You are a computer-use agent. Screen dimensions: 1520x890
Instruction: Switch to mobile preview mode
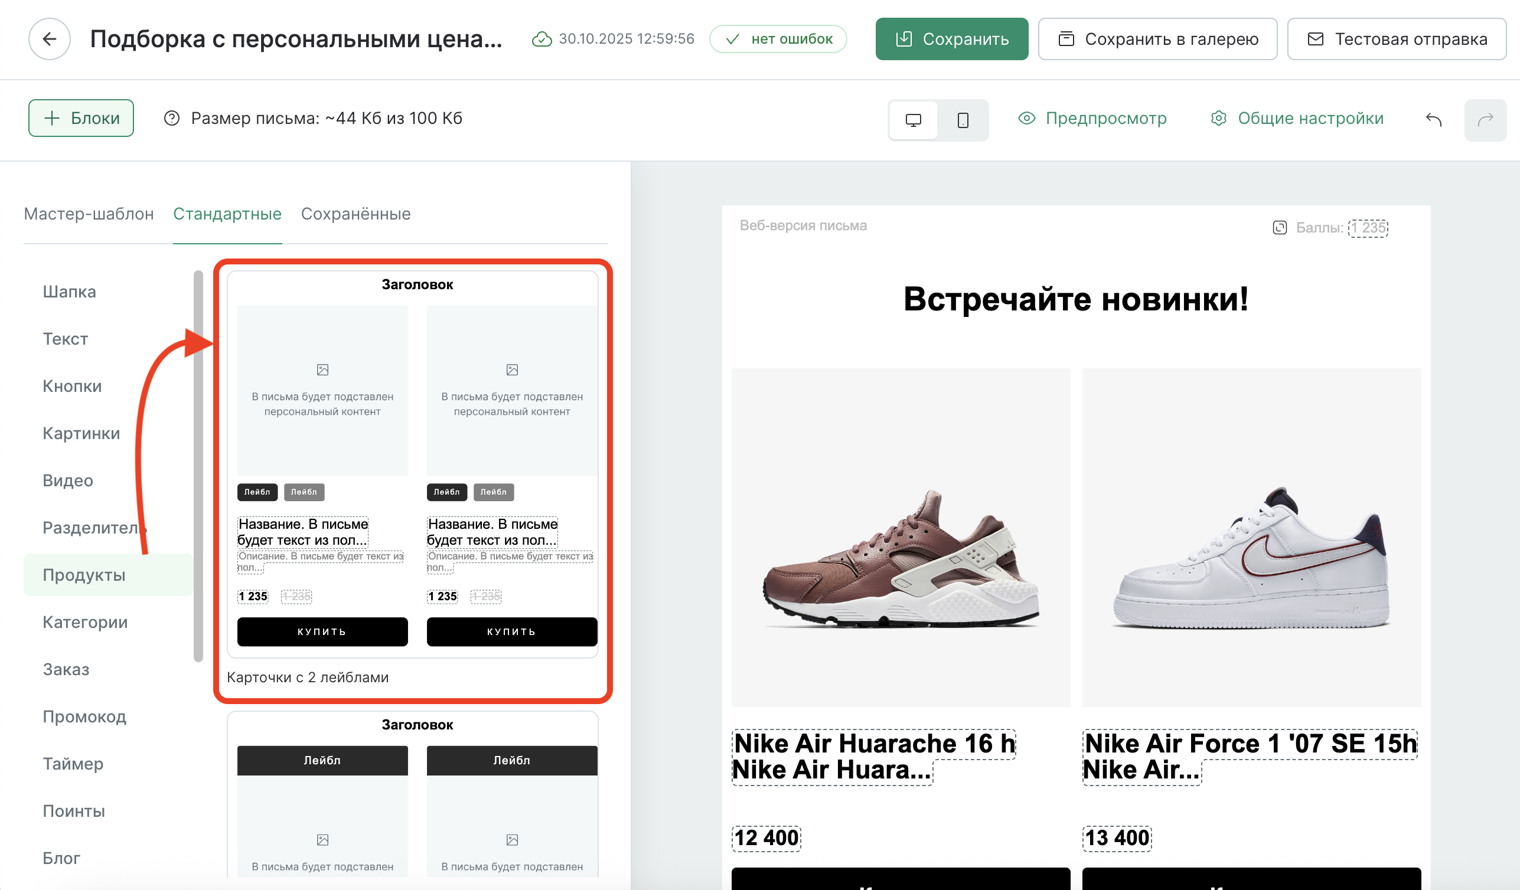click(x=961, y=120)
